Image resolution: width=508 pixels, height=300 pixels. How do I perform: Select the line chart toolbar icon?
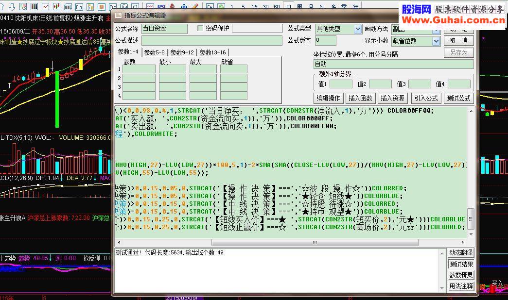tap(45, 6)
